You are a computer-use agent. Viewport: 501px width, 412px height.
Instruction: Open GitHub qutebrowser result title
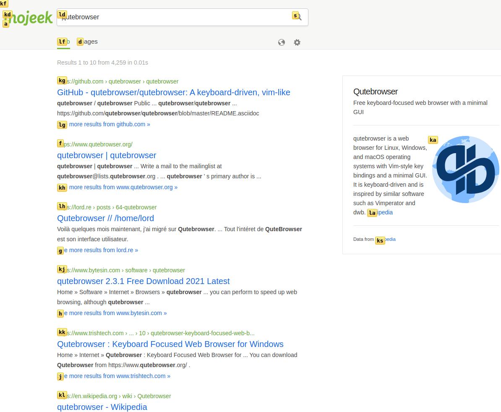(x=173, y=92)
